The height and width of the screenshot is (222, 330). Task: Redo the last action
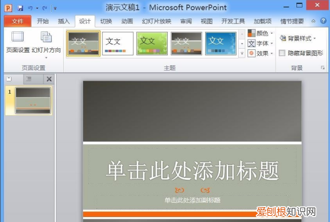click(x=45, y=8)
